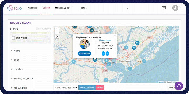Open the messages chat icon
189x94 pixels.
[x=164, y=8]
